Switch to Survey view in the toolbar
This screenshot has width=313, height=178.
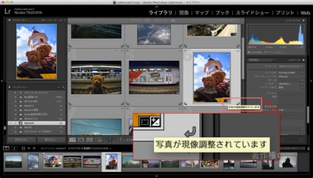coord(99,140)
